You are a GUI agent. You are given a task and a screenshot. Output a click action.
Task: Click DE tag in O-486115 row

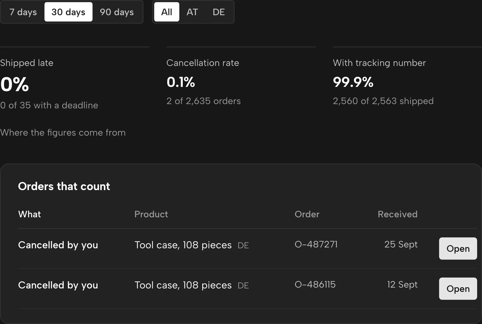coord(243,286)
